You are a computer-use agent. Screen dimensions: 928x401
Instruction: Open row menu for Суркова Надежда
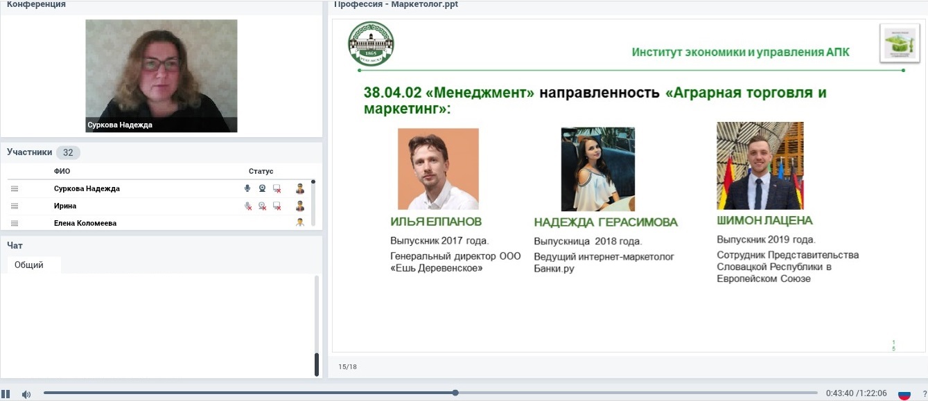pos(15,188)
